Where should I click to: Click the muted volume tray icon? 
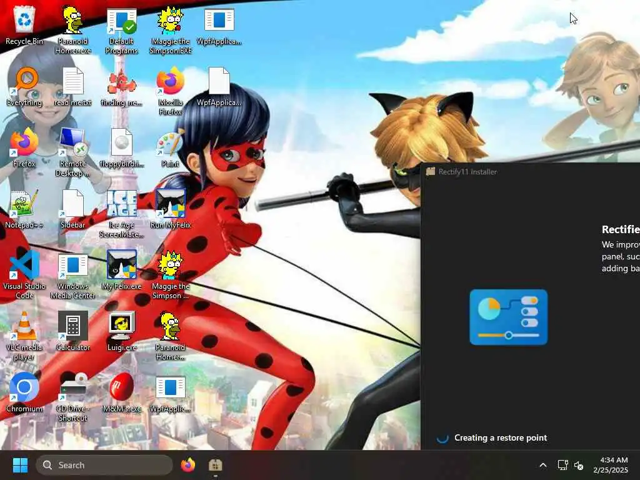[579, 465]
